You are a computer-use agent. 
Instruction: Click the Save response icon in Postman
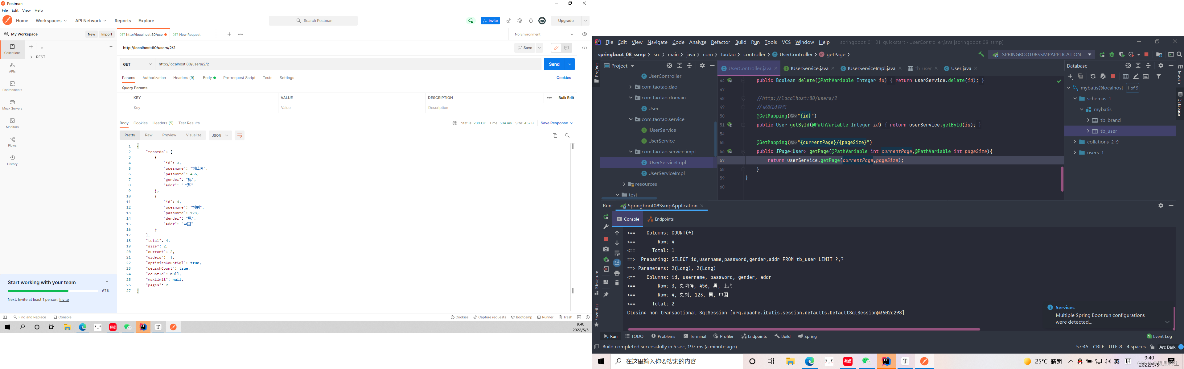pos(554,122)
